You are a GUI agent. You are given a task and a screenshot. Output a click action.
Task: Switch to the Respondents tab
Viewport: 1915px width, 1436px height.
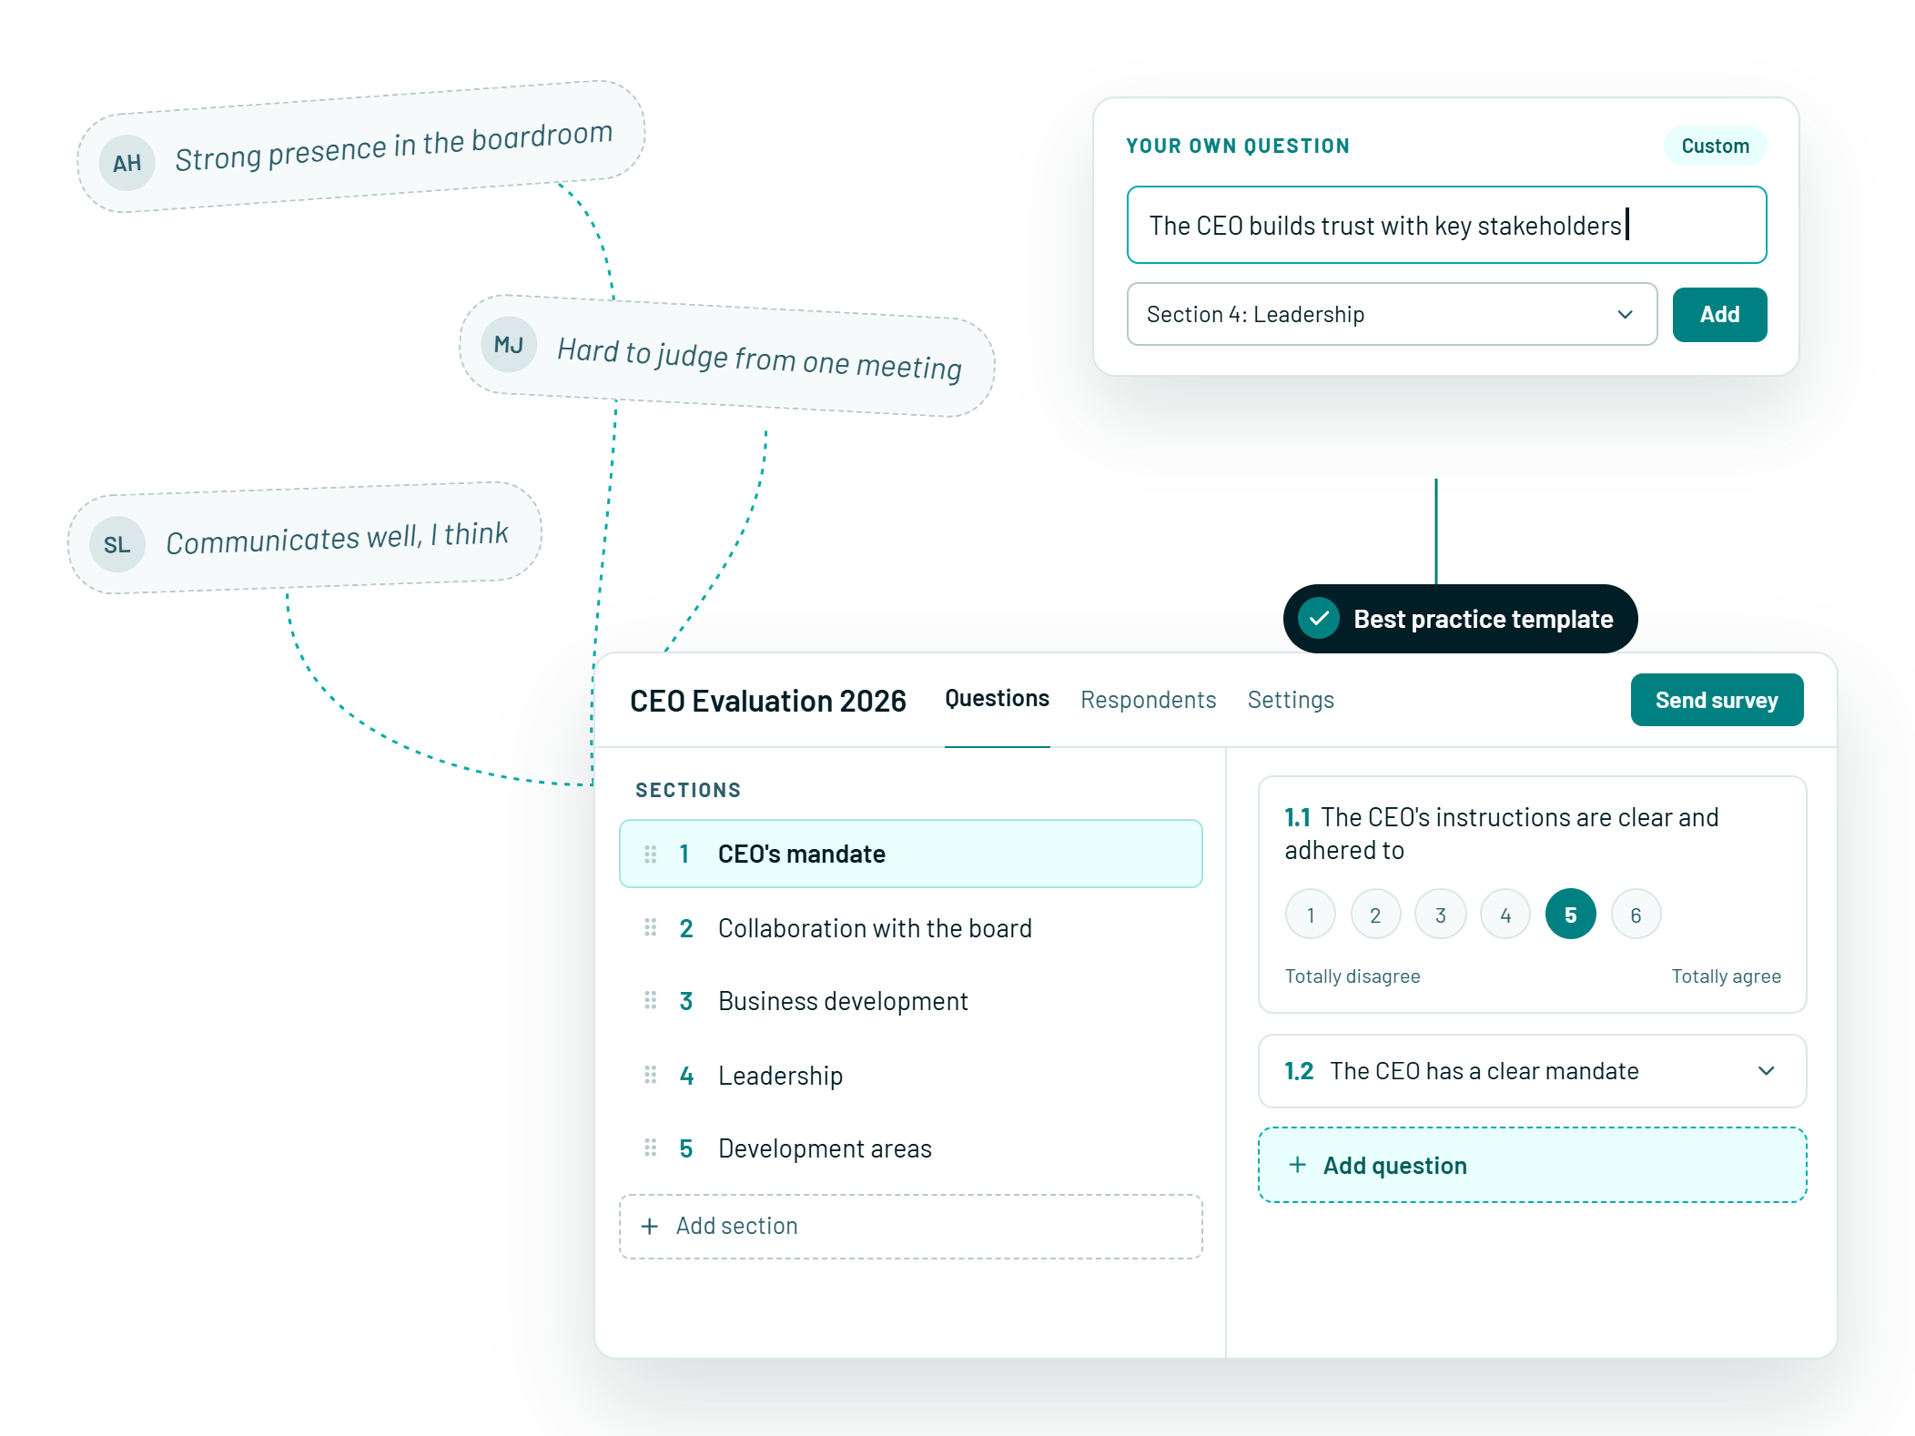click(1148, 700)
